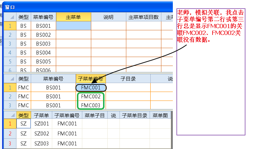The width and height of the screenshot is (263, 149).
Task: Select row 3 header in the FMC grid
Action: pos(10,105)
